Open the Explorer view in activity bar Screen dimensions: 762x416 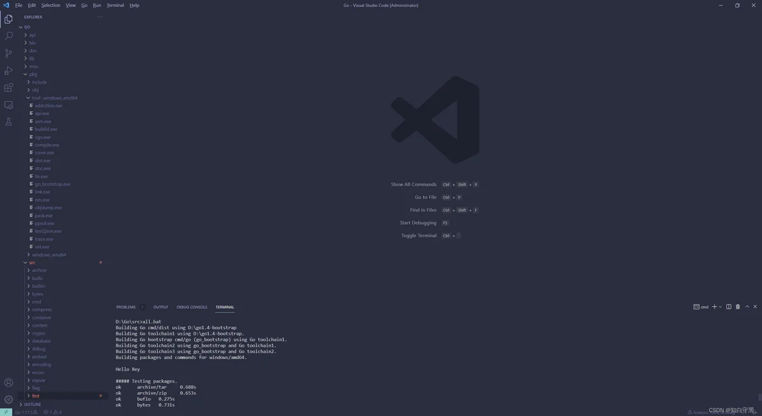pos(8,19)
